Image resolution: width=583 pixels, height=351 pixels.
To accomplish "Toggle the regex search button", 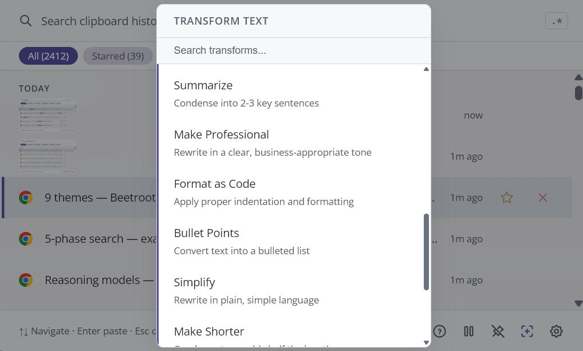I will point(556,21).
